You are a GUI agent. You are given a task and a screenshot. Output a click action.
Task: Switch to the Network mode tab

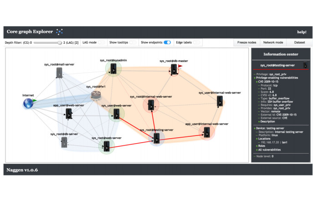pyautogui.click(x=273, y=42)
